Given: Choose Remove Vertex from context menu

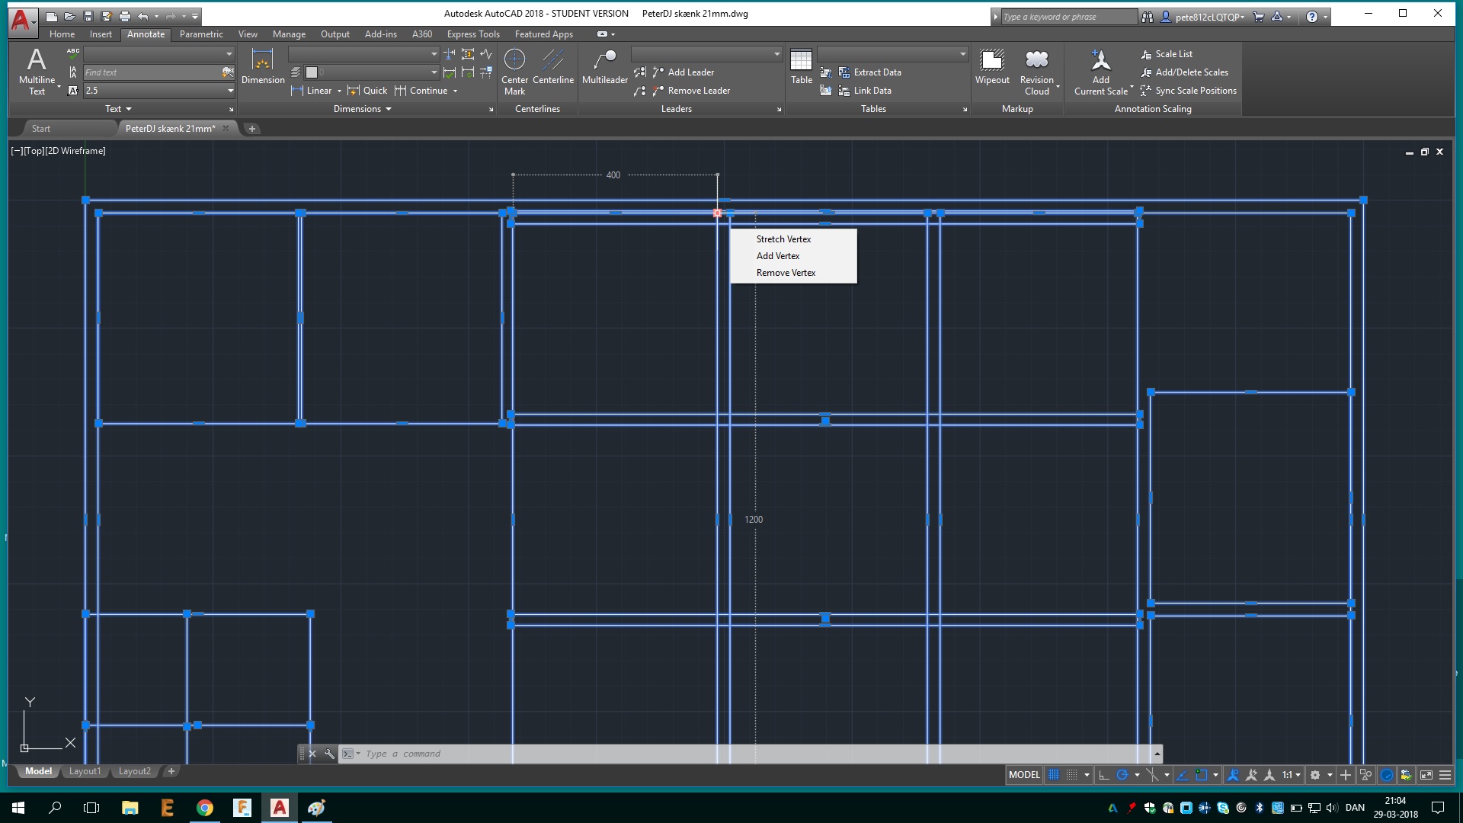Looking at the screenshot, I should point(786,273).
